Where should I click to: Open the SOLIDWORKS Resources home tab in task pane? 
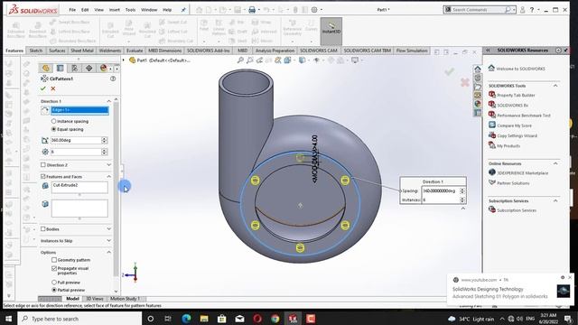click(478, 69)
